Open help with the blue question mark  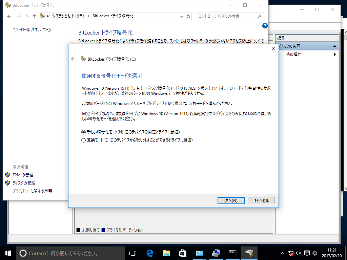(x=265, y=26)
